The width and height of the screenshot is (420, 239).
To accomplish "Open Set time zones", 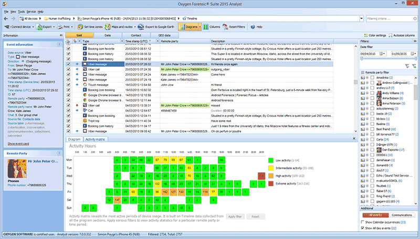I will pos(90,27).
